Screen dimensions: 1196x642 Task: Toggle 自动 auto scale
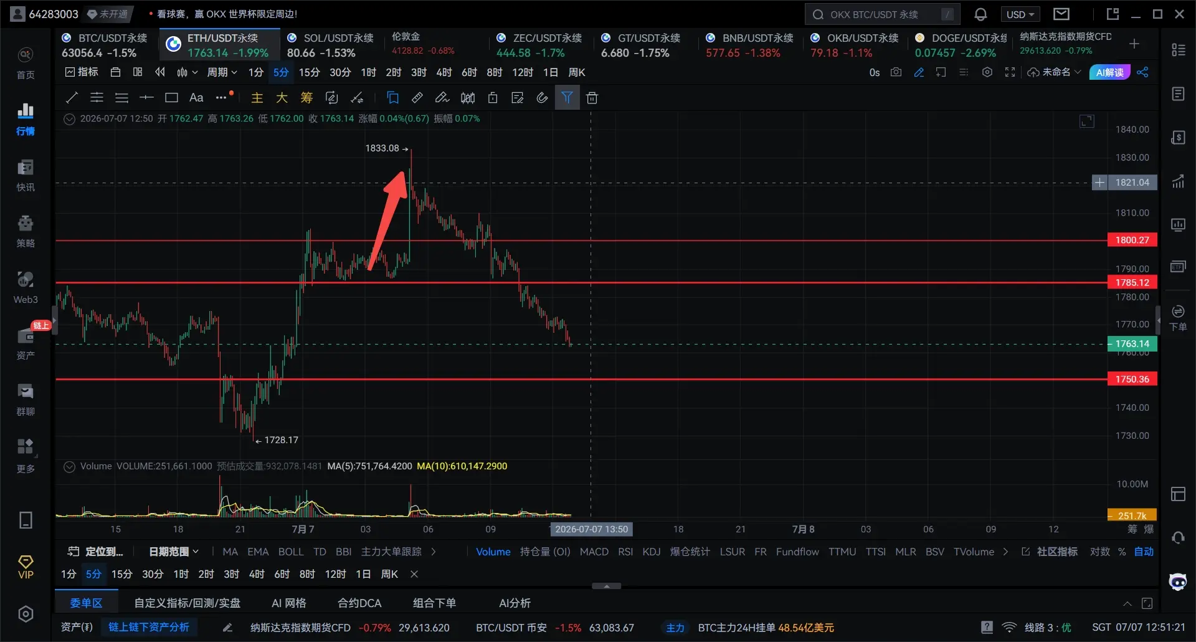(1144, 552)
